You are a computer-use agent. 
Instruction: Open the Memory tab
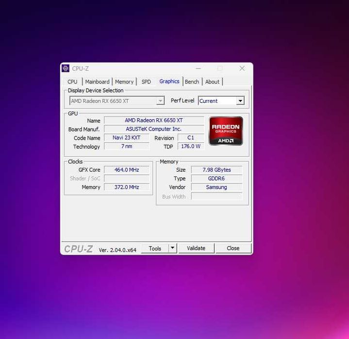click(x=124, y=81)
